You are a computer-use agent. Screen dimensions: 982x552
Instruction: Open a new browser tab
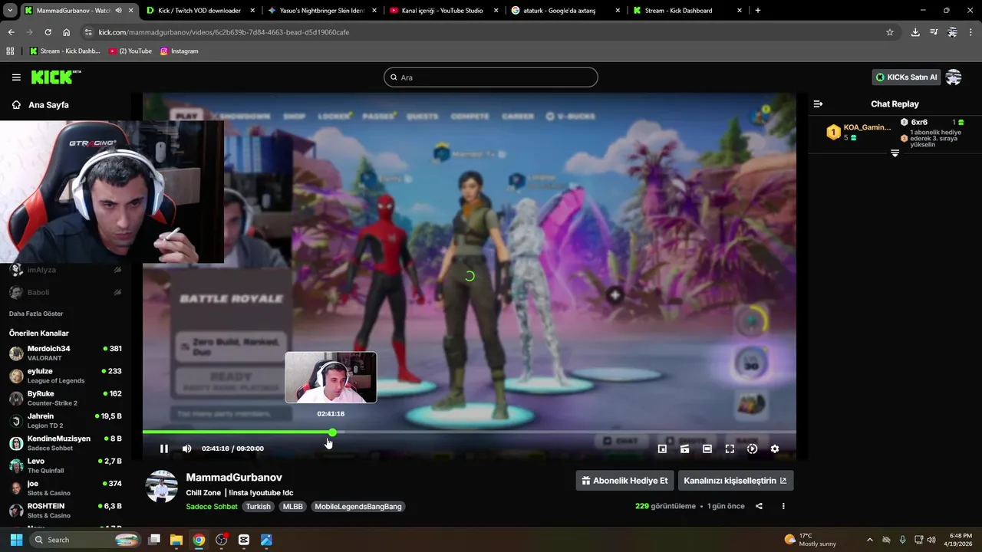pos(758,11)
